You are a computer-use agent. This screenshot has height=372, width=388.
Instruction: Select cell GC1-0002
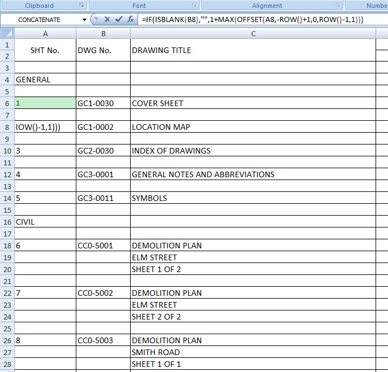104,126
